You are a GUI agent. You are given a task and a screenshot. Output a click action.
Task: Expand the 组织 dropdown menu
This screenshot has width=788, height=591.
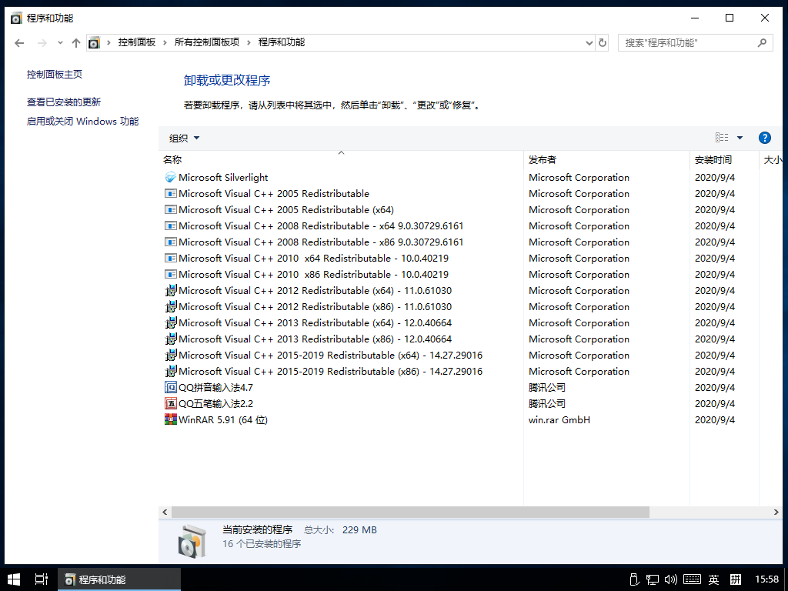click(184, 139)
